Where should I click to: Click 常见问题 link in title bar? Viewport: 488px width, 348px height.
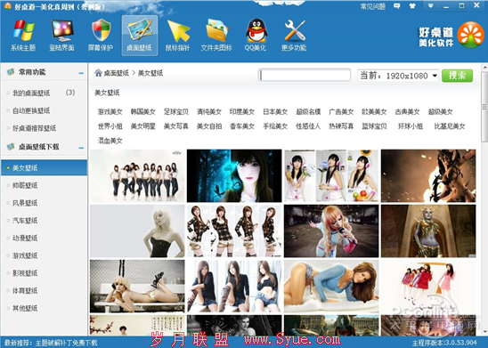pos(373,6)
